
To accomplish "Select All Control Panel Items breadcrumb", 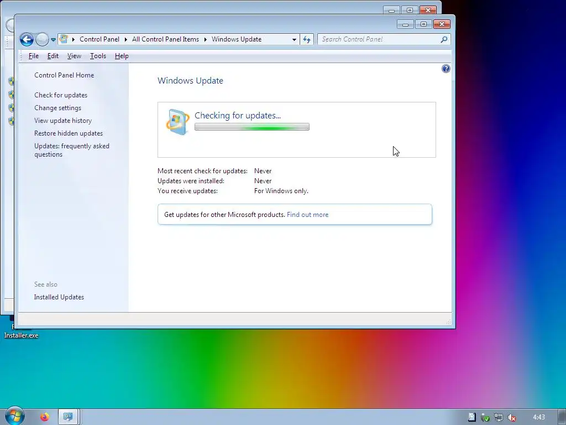I will [x=165, y=39].
